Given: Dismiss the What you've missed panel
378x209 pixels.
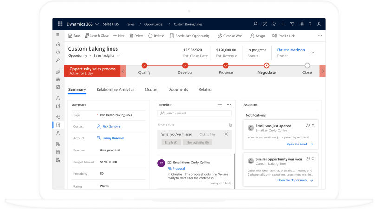Looking at the screenshot, I should [x=226, y=134].
